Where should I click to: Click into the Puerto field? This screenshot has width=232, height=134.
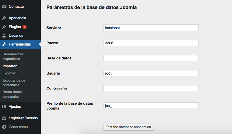tap(151, 43)
